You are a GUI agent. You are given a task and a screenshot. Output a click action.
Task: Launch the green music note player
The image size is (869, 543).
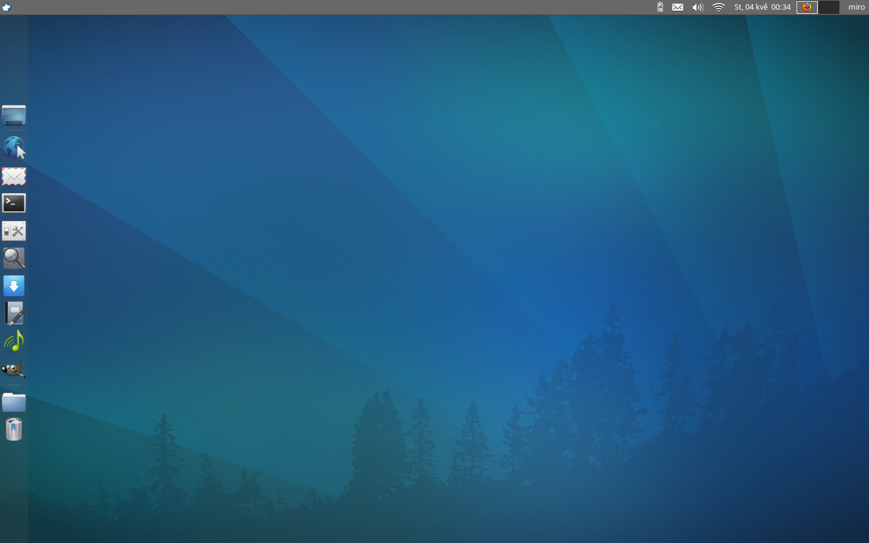point(14,341)
